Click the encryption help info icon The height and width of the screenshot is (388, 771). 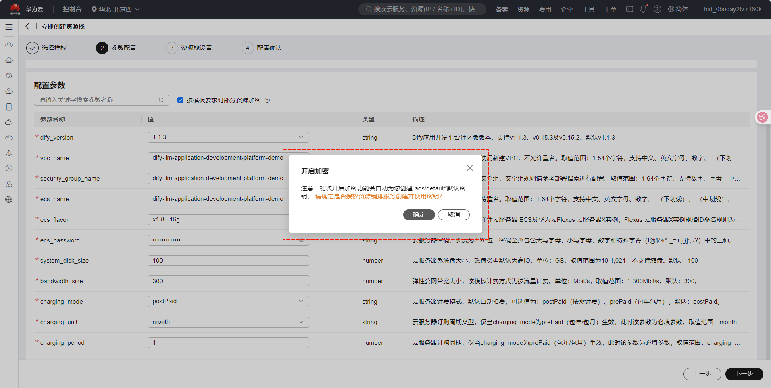[x=267, y=100]
